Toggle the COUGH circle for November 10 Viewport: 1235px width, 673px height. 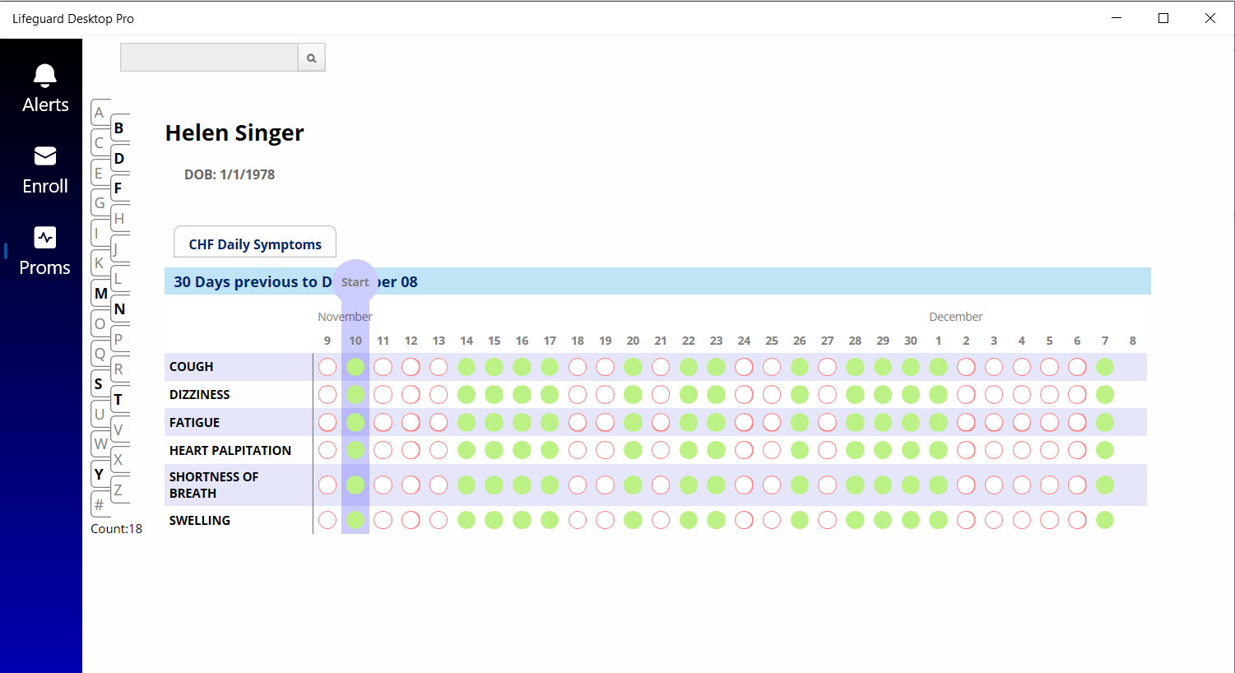tap(355, 367)
